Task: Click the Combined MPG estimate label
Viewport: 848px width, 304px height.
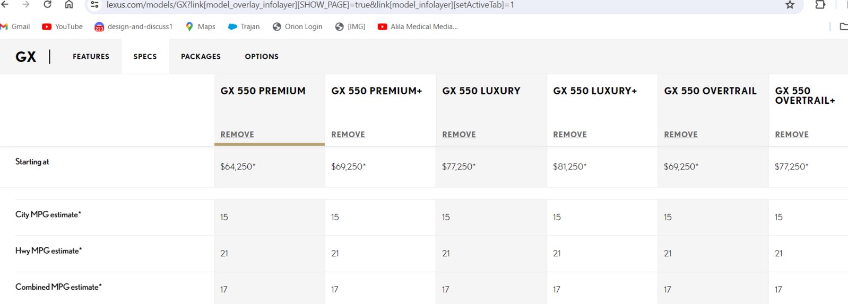Action: click(58, 287)
